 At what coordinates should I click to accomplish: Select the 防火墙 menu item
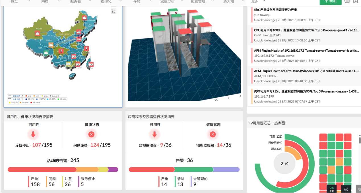tap(228, 1)
